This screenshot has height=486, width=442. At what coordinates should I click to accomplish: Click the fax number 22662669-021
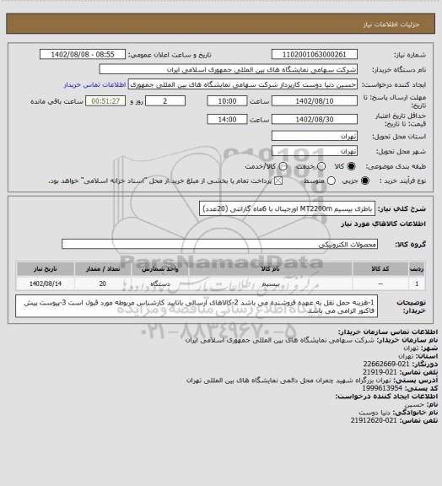click(x=386, y=364)
